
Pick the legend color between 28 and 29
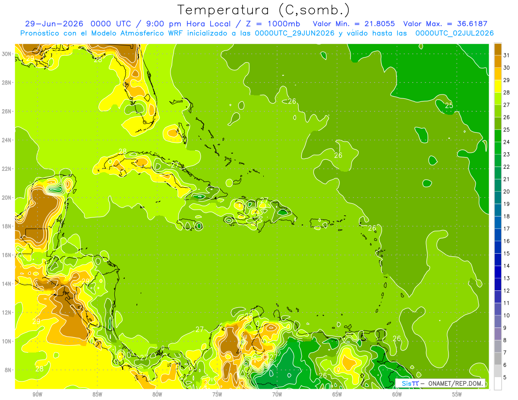point(498,86)
